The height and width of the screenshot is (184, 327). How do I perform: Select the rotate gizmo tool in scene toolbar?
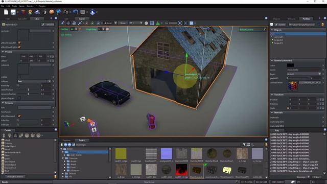coord(74,23)
